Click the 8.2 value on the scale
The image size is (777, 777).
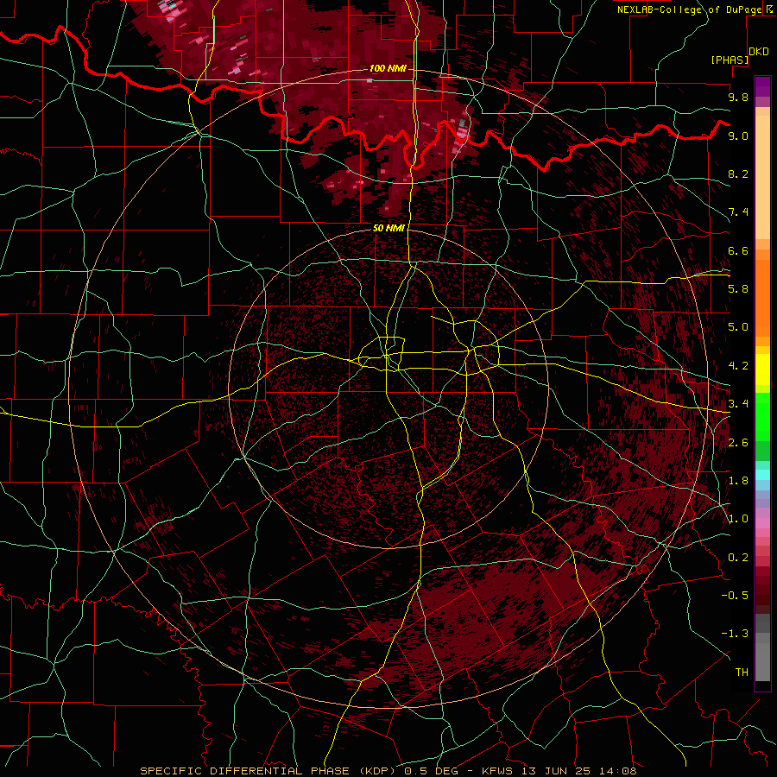point(738,174)
